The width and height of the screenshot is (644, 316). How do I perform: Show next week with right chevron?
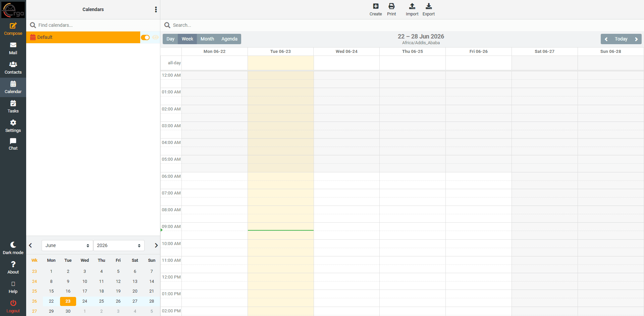pyautogui.click(x=636, y=39)
